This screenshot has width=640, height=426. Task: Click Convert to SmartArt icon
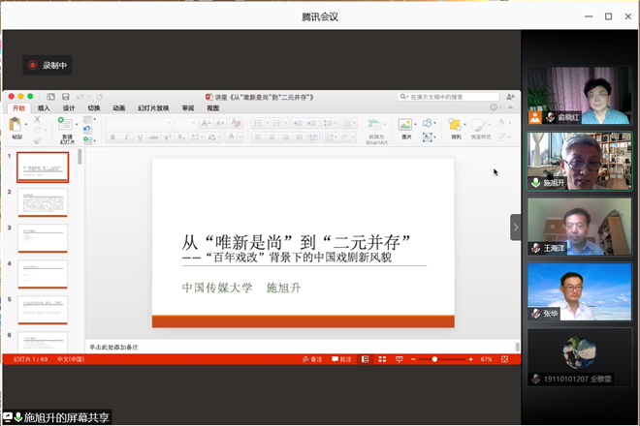pos(376,126)
